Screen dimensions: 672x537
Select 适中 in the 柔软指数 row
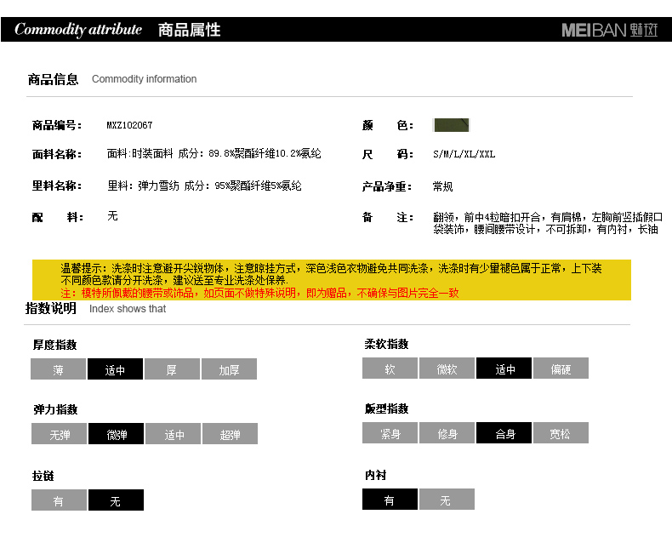[x=504, y=368]
